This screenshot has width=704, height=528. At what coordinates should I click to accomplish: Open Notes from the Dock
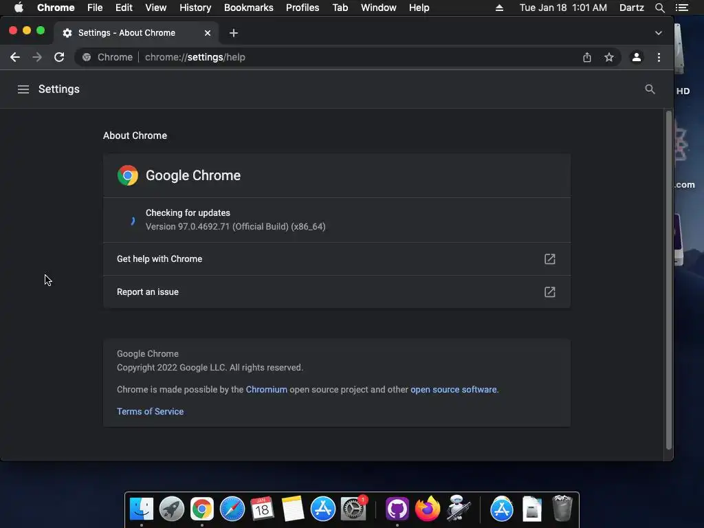point(293,509)
